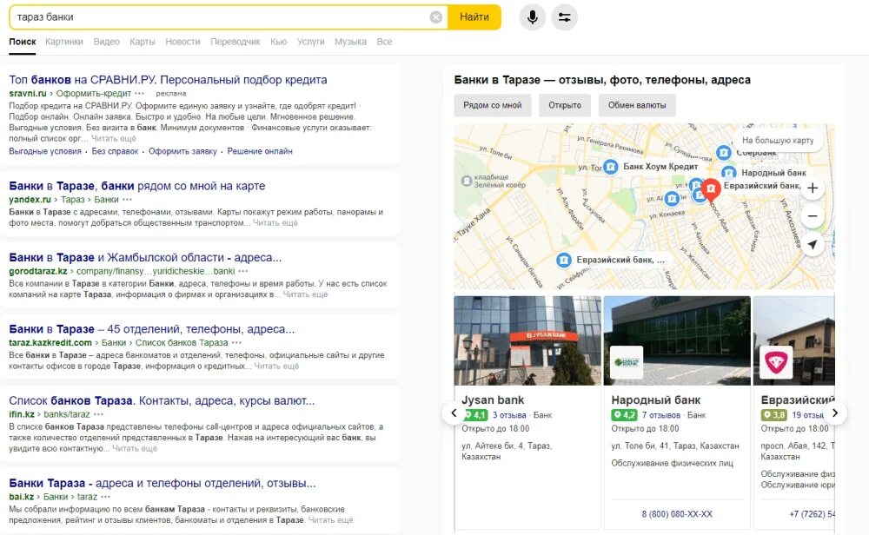Open На большую карту button

[778, 140]
